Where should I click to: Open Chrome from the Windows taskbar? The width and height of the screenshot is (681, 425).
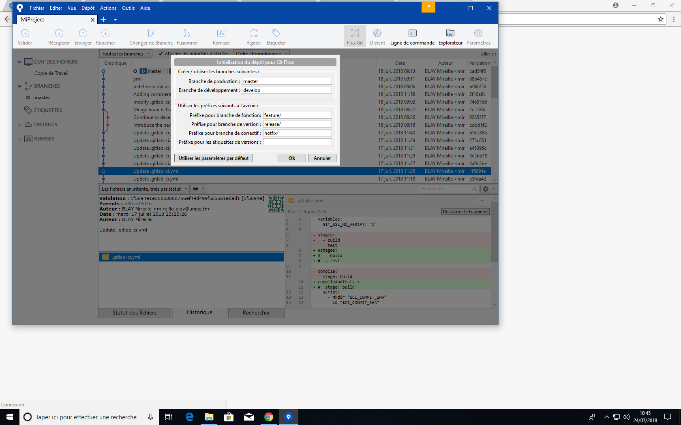coord(268,417)
